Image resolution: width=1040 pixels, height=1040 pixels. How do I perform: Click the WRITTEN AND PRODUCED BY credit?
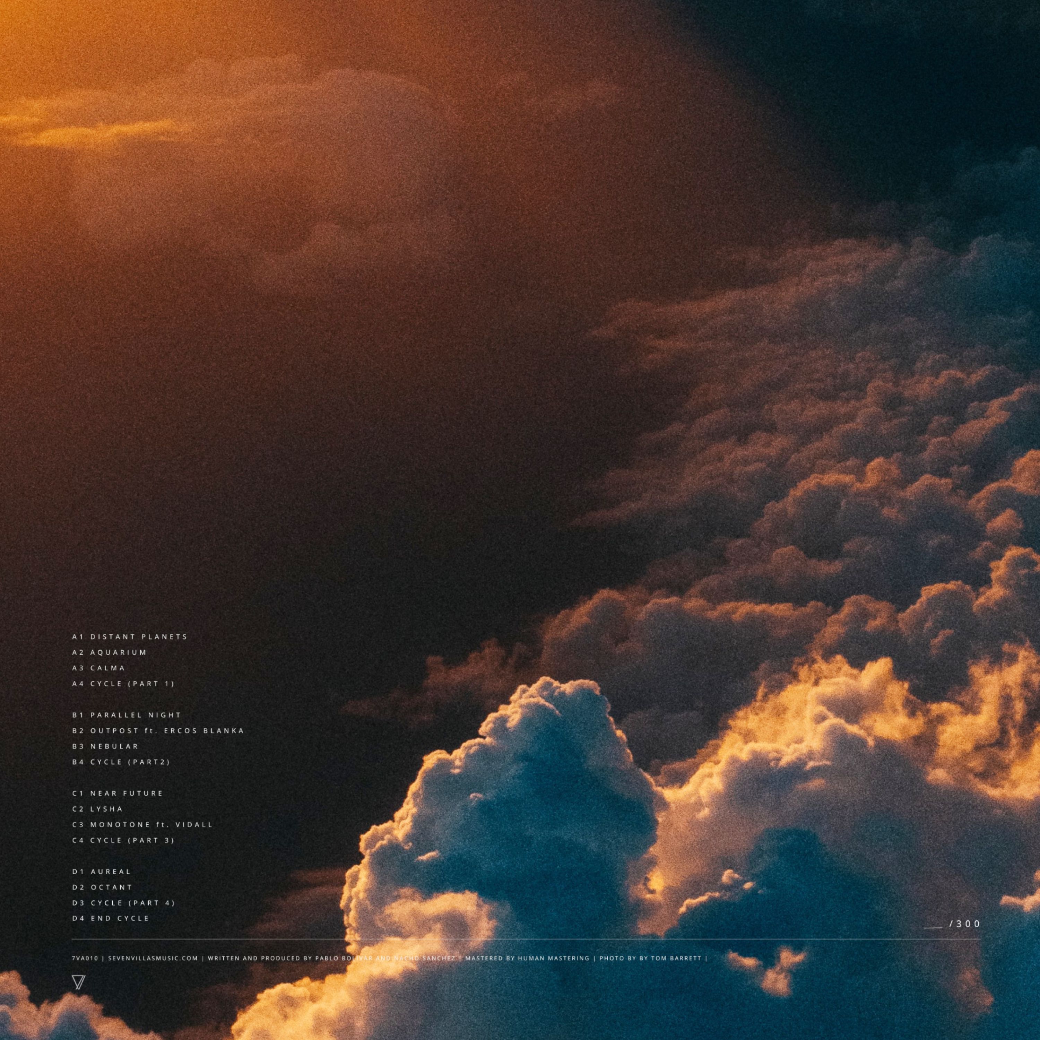point(332,958)
